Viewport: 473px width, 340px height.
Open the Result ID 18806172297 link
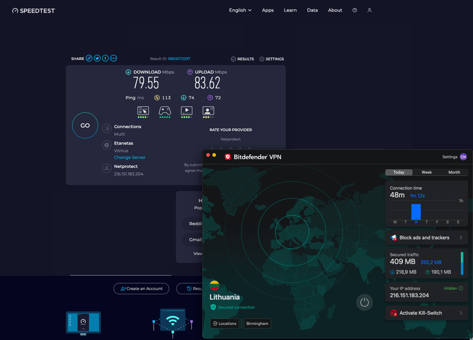(179, 59)
